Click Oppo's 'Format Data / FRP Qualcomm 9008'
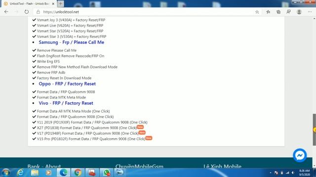Screen dimensions: 316x177 pyautogui.click(x=66, y=92)
